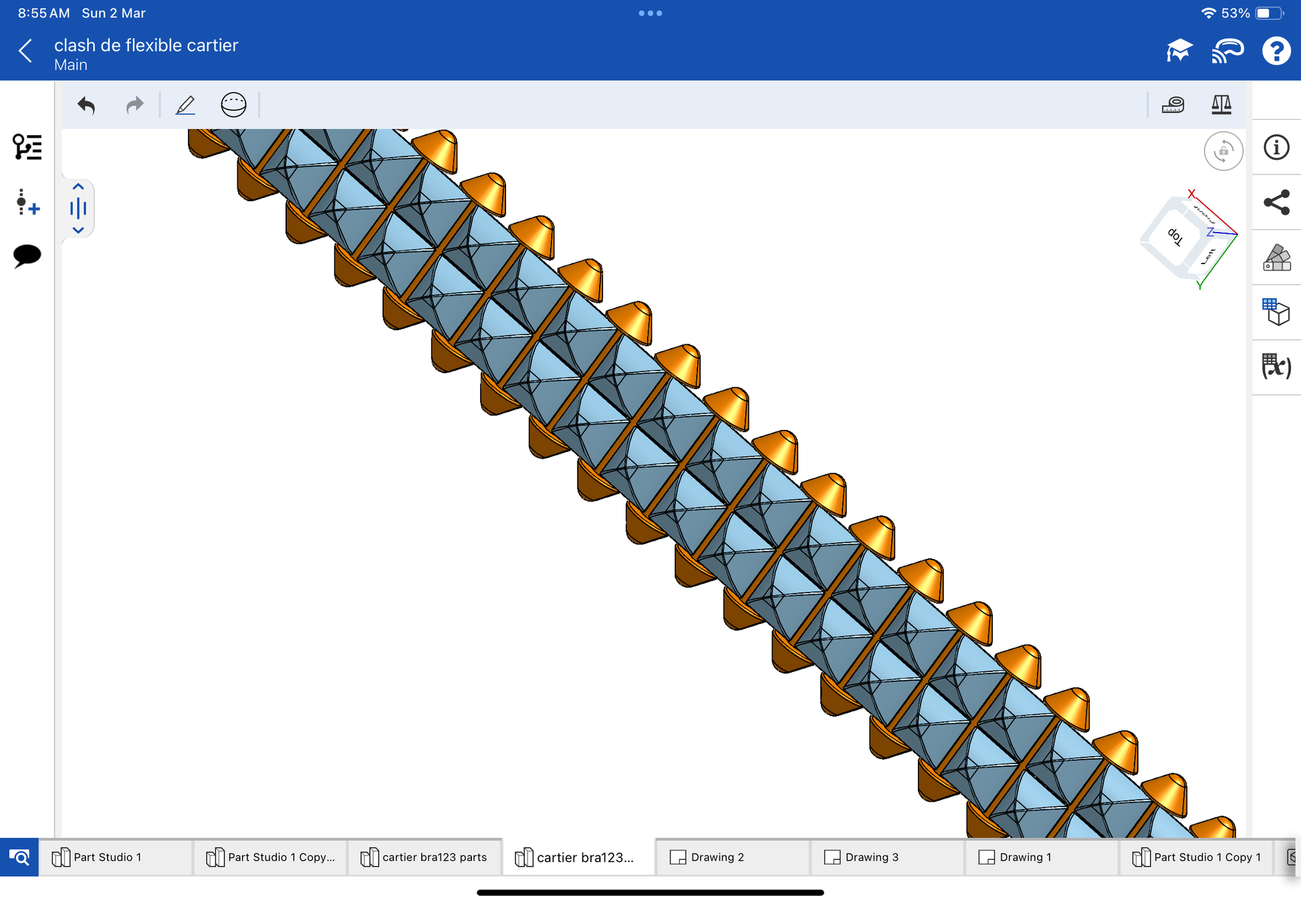Go back using header back arrow
1301x904 pixels.
click(25, 51)
